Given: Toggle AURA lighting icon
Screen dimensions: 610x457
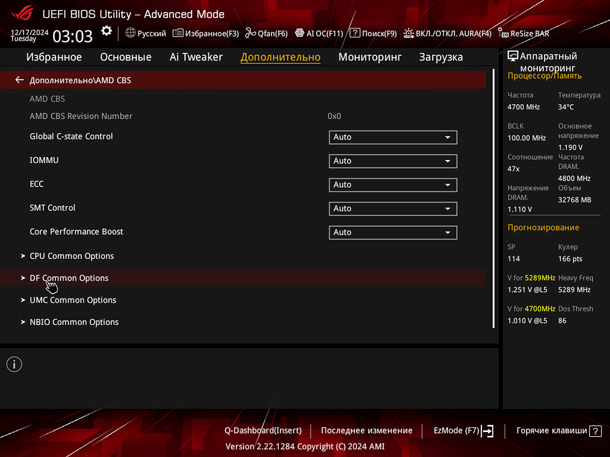Looking at the screenshot, I should coord(409,33).
